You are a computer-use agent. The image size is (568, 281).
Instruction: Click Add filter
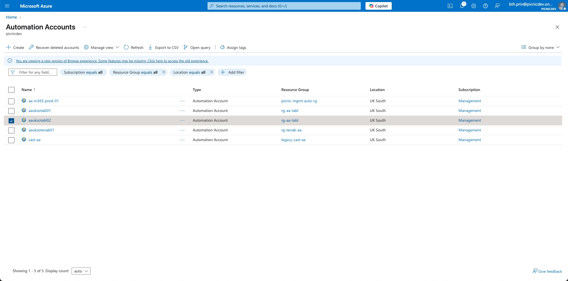[x=232, y=72]
